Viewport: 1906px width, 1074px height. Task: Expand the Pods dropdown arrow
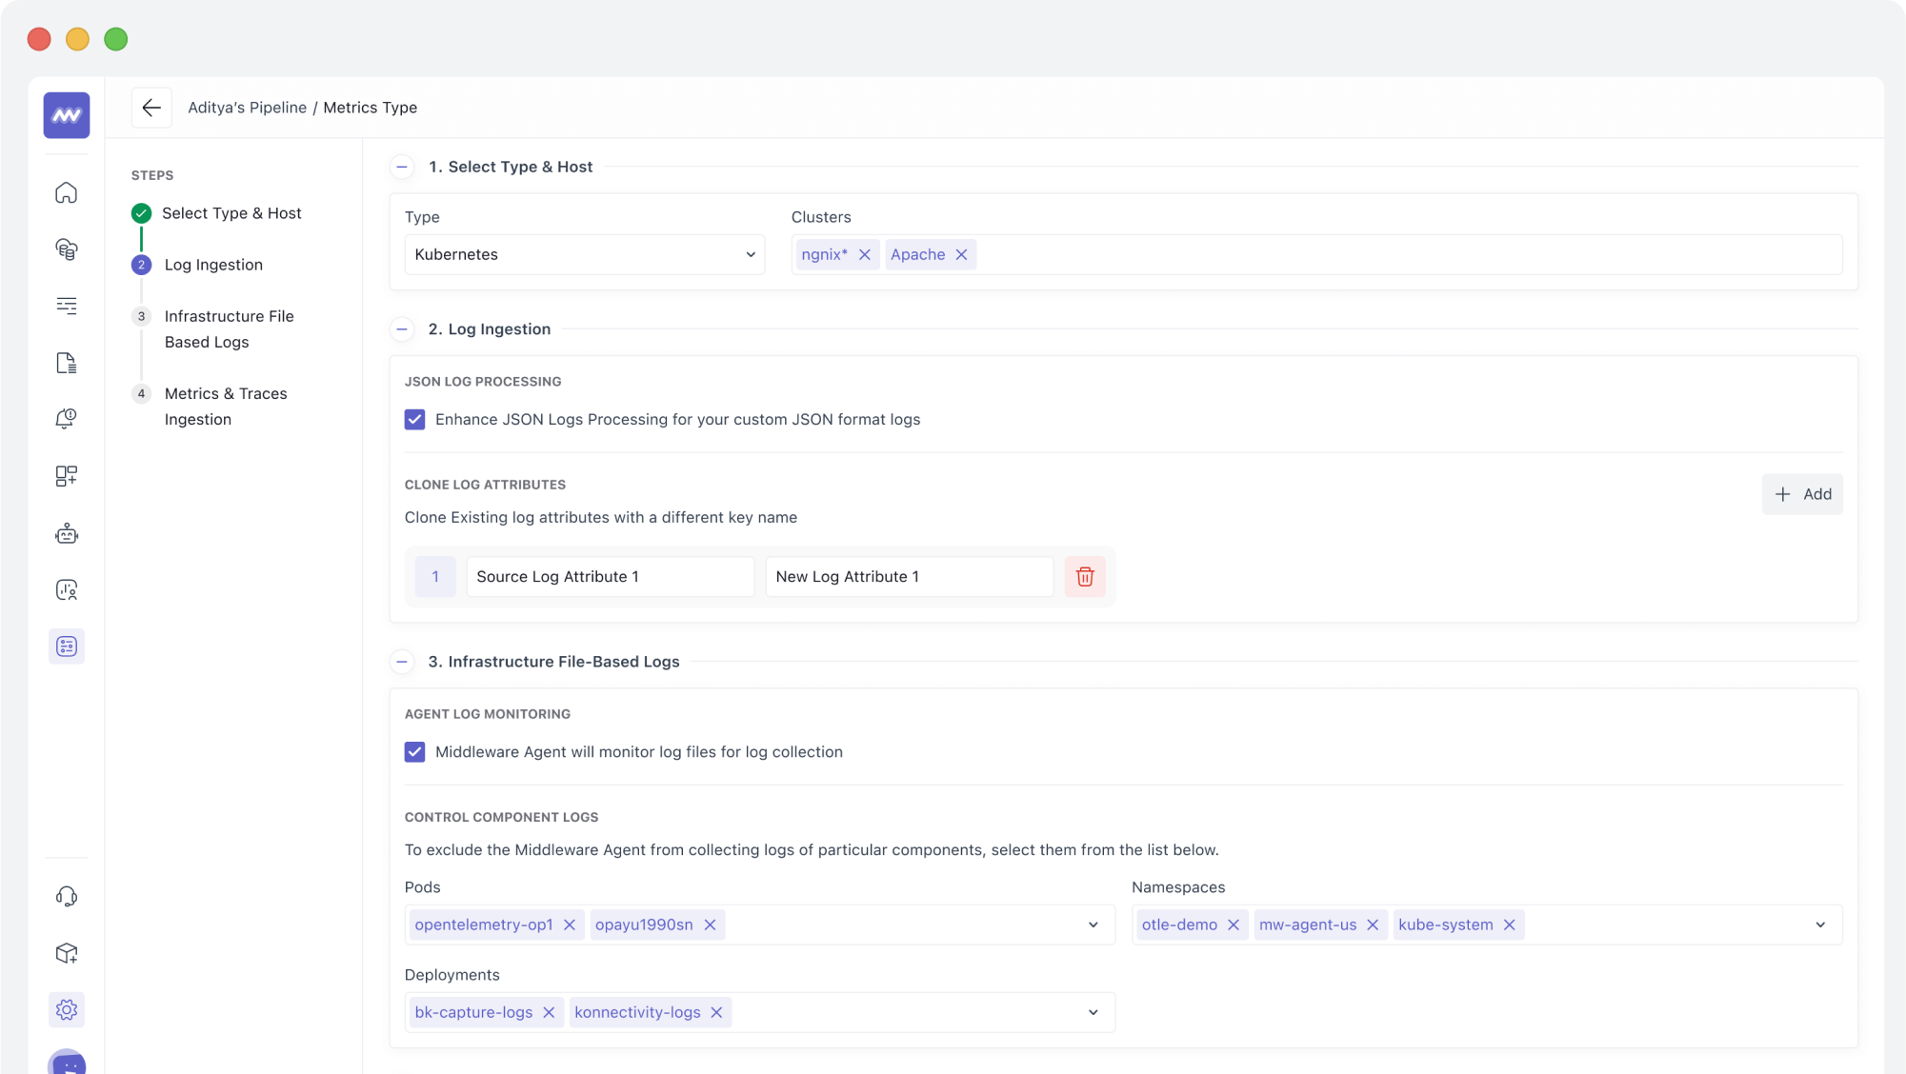click(x=1093, y=925)
